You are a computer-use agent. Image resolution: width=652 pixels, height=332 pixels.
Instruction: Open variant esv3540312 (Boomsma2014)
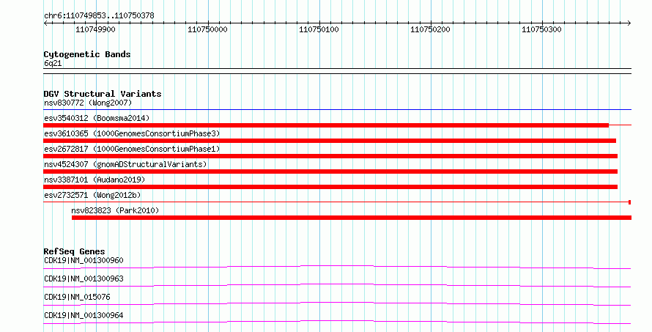pos(97,118)
